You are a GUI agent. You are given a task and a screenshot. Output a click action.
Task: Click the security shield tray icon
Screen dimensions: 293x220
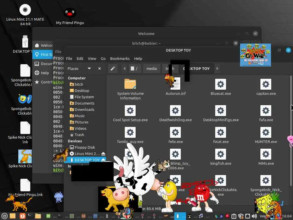pos(241,216)
